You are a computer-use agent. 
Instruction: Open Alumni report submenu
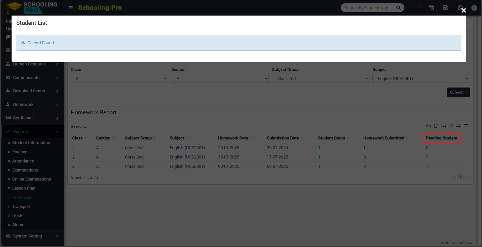pyautogui.click(x=19, y=225)
